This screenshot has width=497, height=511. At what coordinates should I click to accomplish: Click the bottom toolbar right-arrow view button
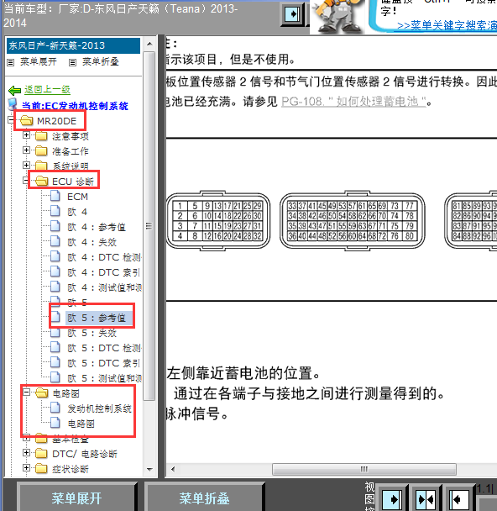(391, 499)
